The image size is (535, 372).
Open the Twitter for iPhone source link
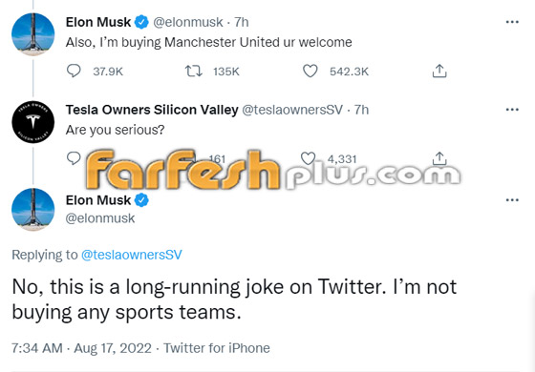[217, 348]
